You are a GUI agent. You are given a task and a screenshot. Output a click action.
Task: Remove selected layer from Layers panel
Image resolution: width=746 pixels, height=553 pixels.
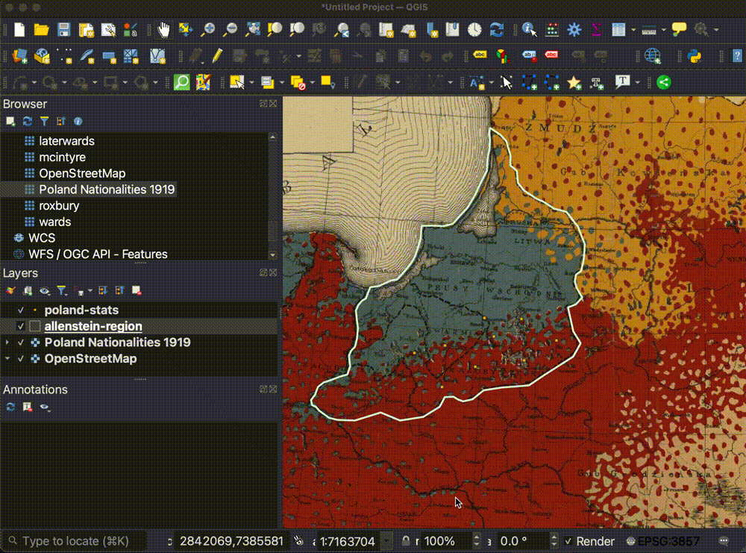coord(137,290)
